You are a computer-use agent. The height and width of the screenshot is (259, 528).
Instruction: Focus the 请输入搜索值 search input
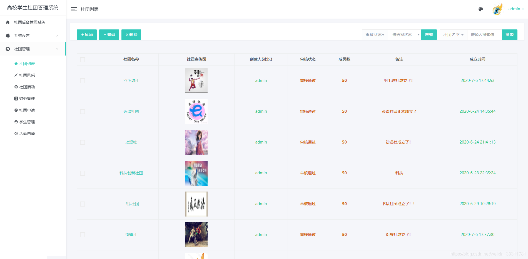point(484,35)
